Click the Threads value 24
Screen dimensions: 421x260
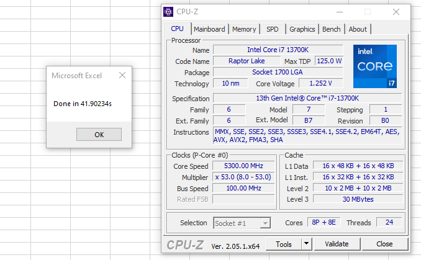[389, 222]
